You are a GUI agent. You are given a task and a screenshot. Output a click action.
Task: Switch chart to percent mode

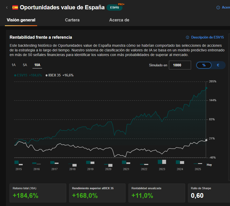pos(204,65)
